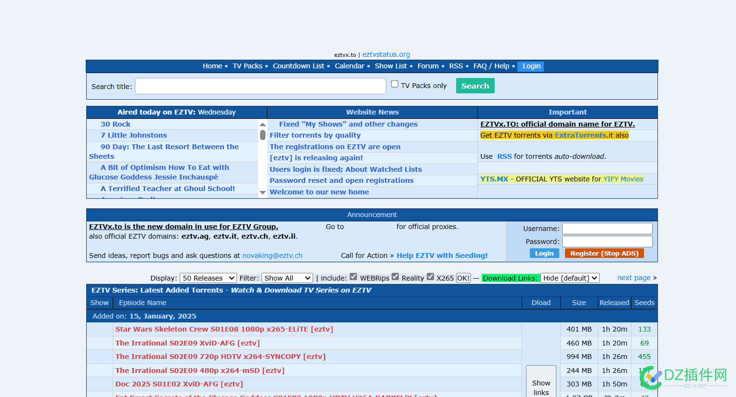Open The Irrational S02E09 XviD-AFG torrent
736x397 pixels.
click(x=187, y=343)
